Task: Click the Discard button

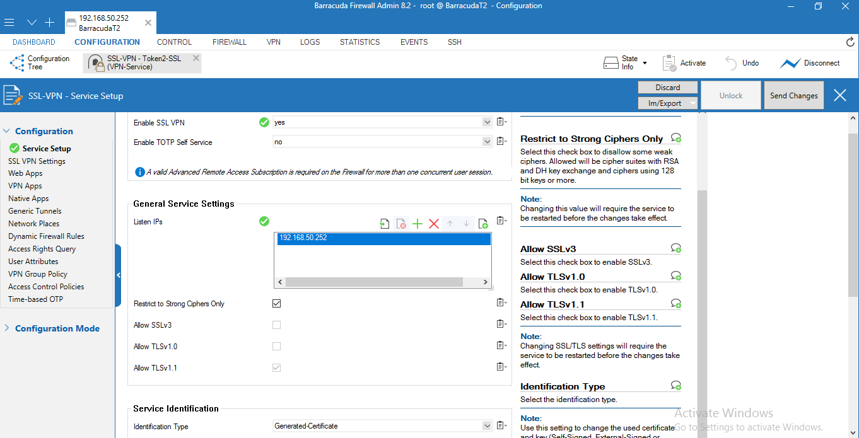Action: click(668, 88)
